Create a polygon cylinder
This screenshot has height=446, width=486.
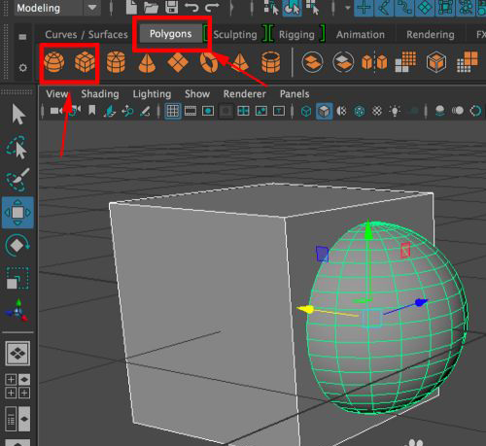116,62
